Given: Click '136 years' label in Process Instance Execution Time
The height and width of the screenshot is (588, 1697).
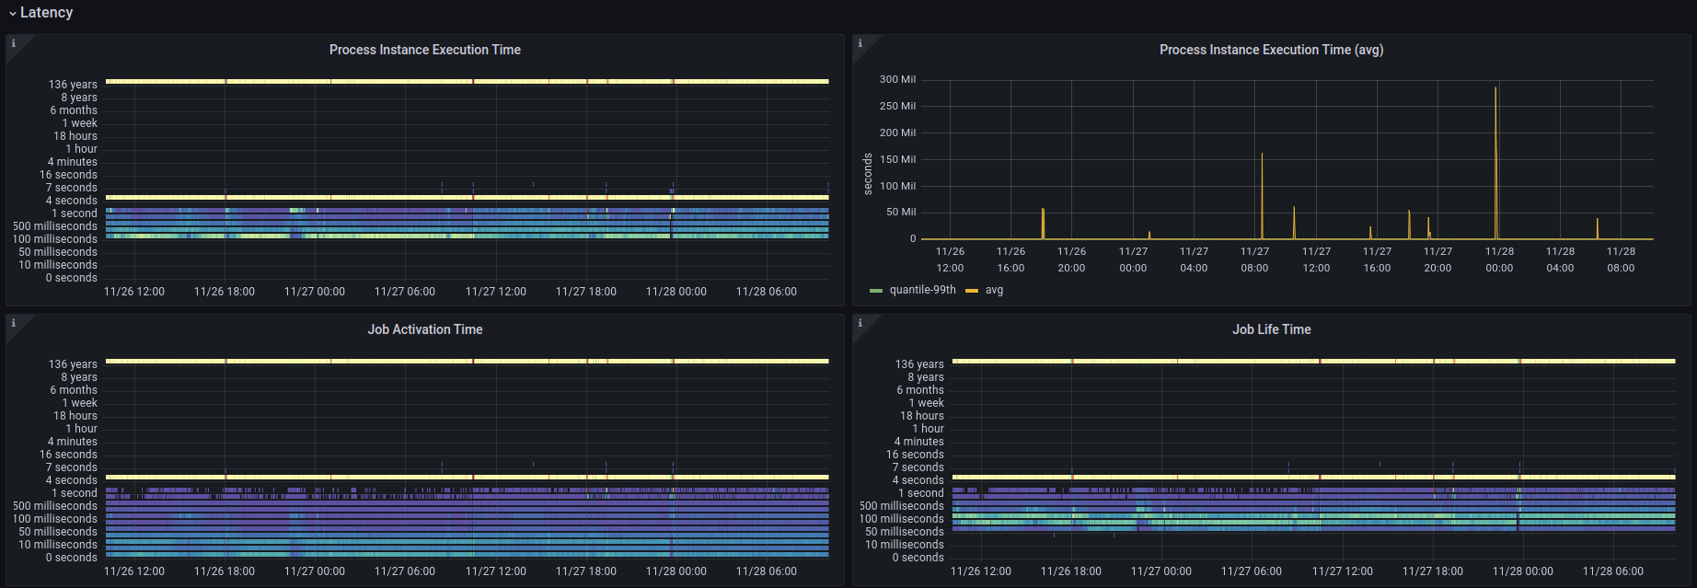Looking at the screenshot, I should click(73, 85).
